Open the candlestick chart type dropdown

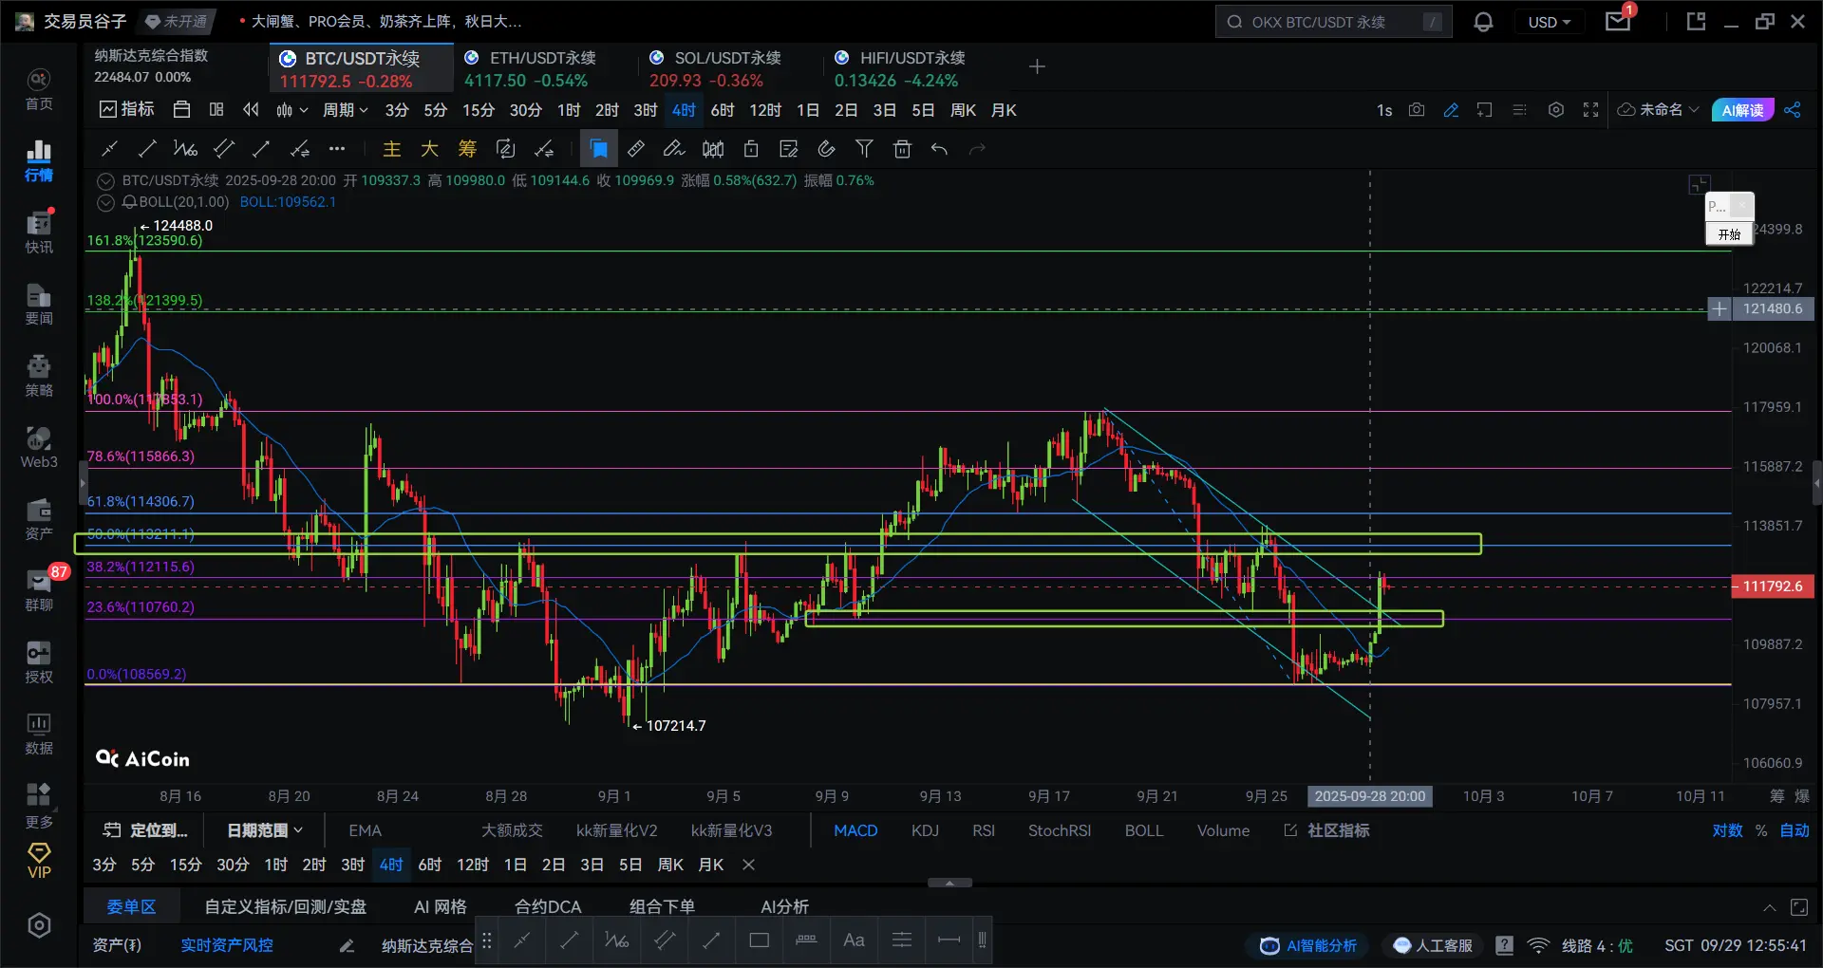(x=291, y=110)
